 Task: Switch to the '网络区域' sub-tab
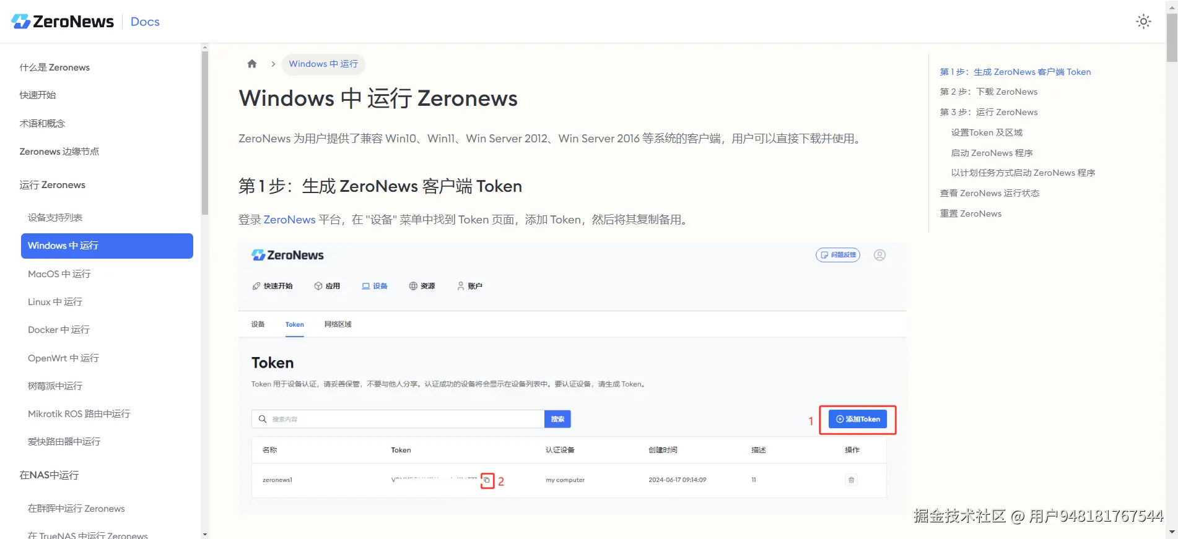coord(338,324)
